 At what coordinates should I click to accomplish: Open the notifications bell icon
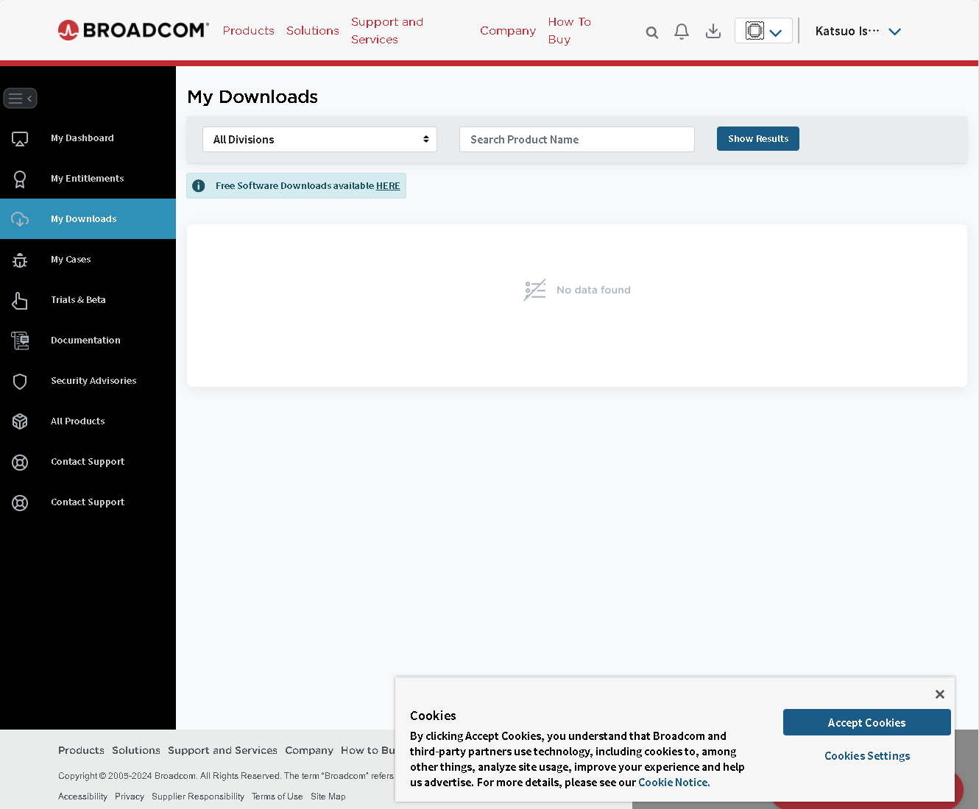pyautogui.click(x=682, y=31)
